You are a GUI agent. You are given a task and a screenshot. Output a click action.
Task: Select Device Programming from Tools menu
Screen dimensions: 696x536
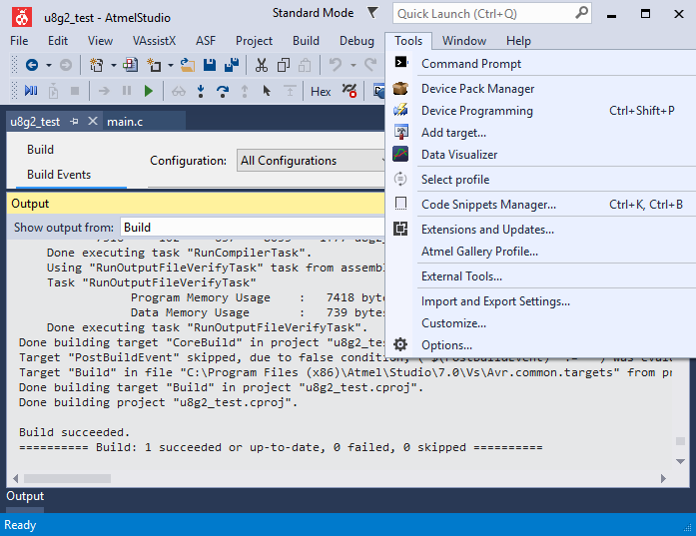[476, 111]
